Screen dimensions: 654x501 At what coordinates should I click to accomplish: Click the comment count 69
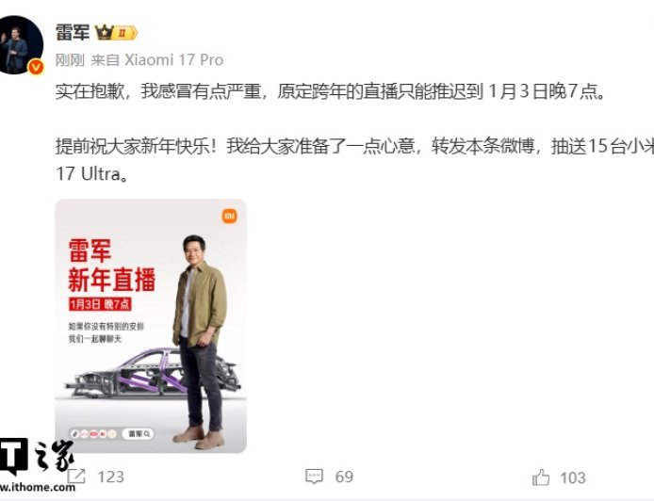point(344,477)
